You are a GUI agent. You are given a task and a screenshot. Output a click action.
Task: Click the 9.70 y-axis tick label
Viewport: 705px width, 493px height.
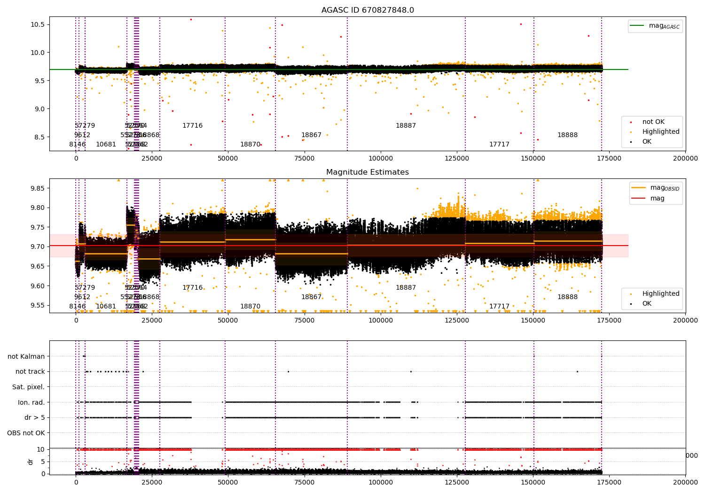coord(38,246)
